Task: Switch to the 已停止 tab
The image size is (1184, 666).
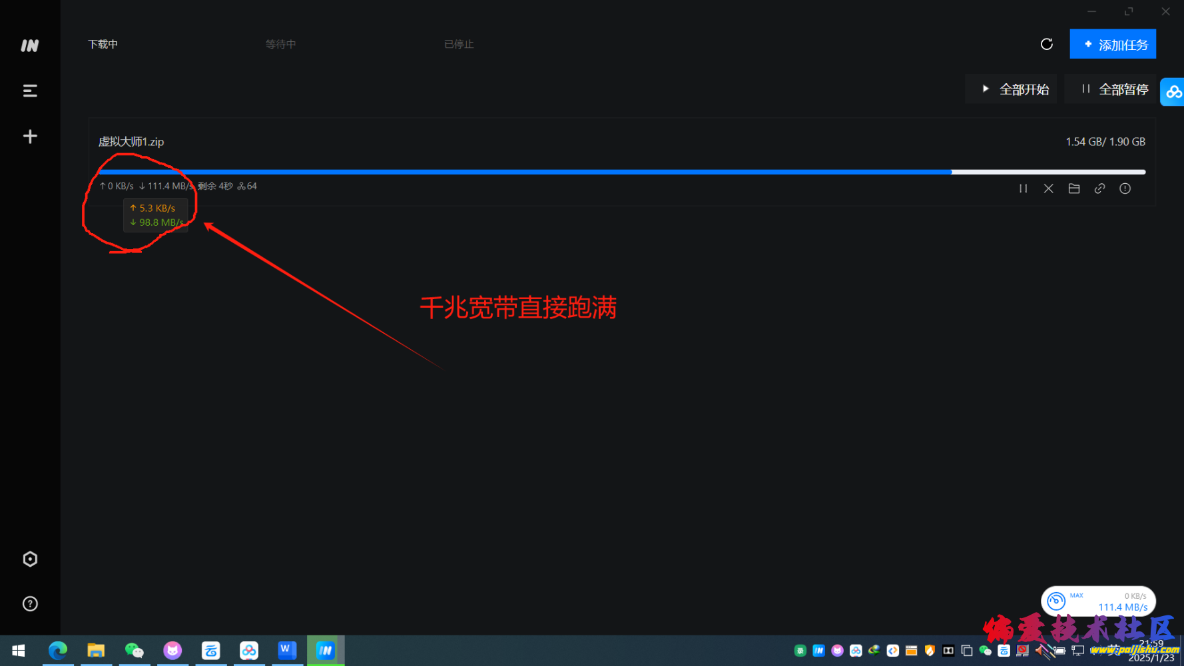Action: pos(459,44)
